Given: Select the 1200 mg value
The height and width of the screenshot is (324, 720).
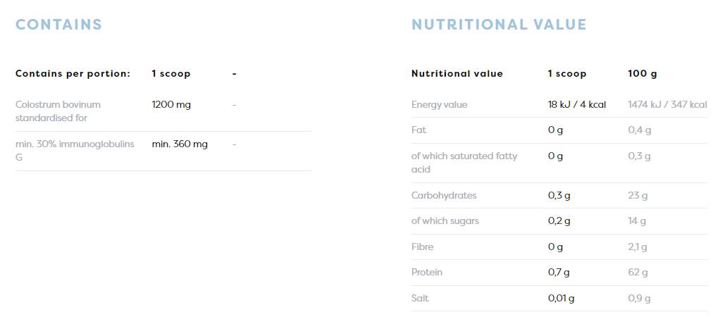Looking at the screenshot, I should click(x=171, y=104).
